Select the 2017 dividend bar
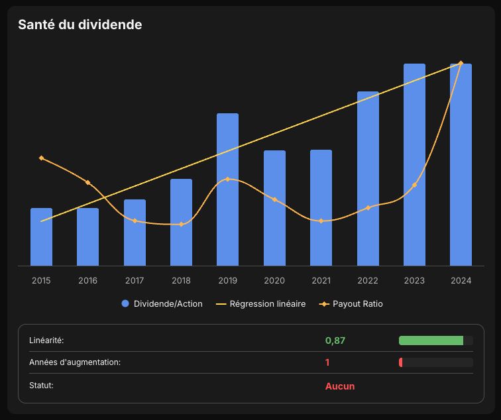The height and width of the screenshot is (420, 501). (x=135, y=233)
